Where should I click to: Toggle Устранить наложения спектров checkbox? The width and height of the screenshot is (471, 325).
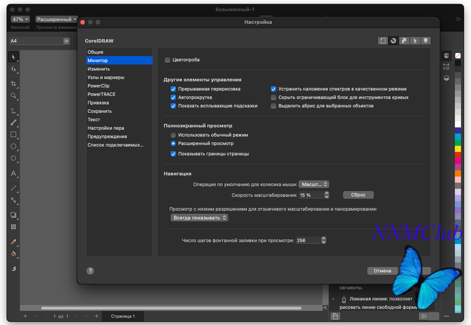[x=274, y=89]
